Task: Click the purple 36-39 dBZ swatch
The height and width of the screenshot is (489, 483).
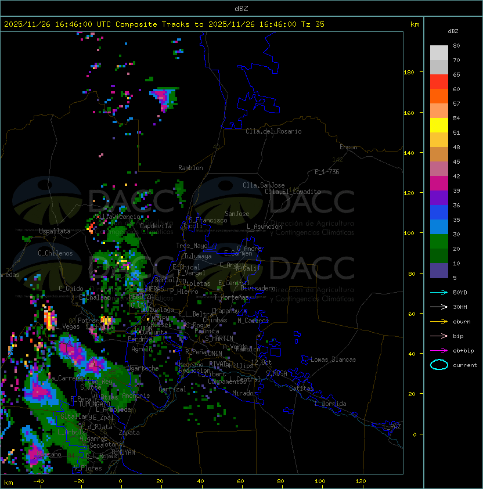Action: tap(439, 197)
